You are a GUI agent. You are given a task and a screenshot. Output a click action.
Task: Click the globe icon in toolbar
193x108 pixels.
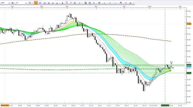click(75, 3)
